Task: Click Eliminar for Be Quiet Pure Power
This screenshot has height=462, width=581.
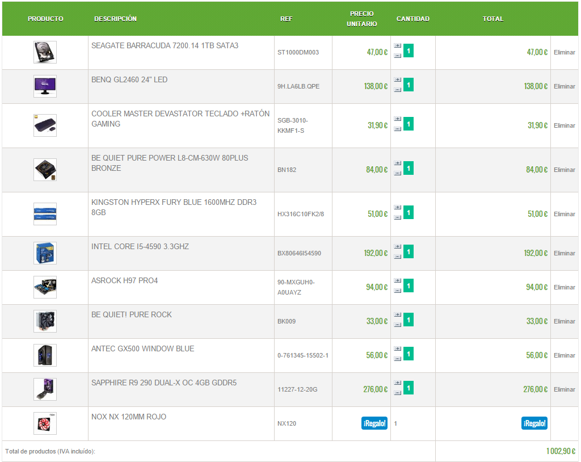Action: coord(565,170)
